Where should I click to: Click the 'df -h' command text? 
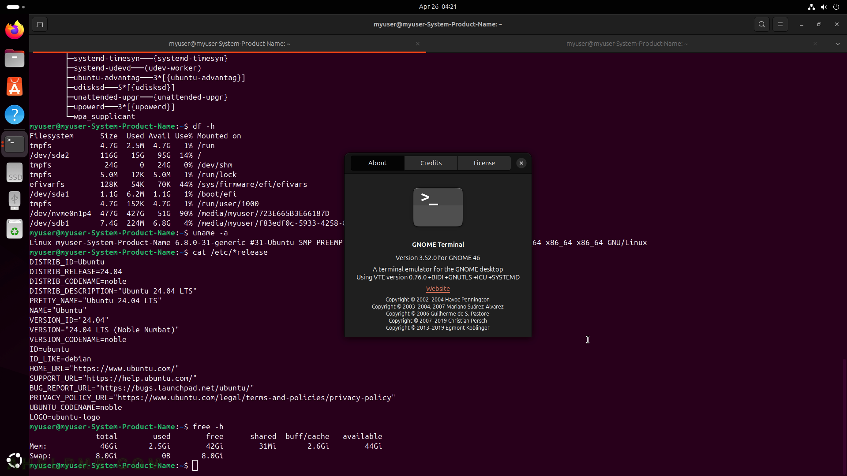click(x=204, y=126)
